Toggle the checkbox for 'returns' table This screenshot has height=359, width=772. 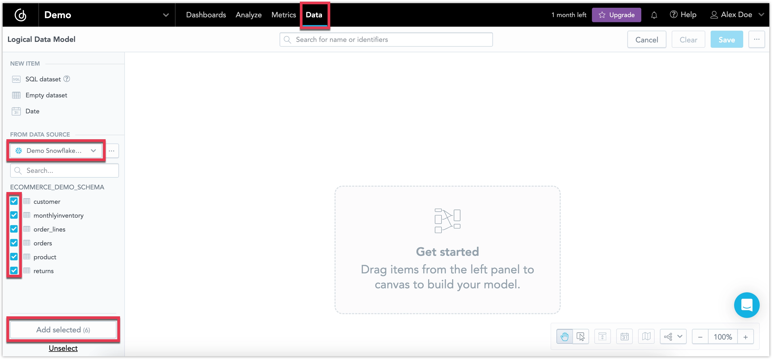pyautogui.click(x=14, y=270)
